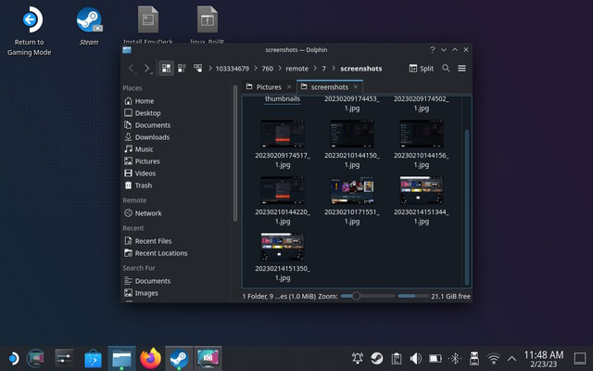This screenshot has height=371, width=593.
Task: Switch Dolphin to compact view mode
Action: (182, 68)
